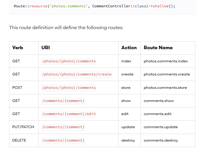Click the comments.show route name
Screen dimensions: 200x150
(x=159, y=101)
